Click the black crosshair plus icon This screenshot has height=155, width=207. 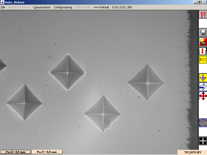203,141
